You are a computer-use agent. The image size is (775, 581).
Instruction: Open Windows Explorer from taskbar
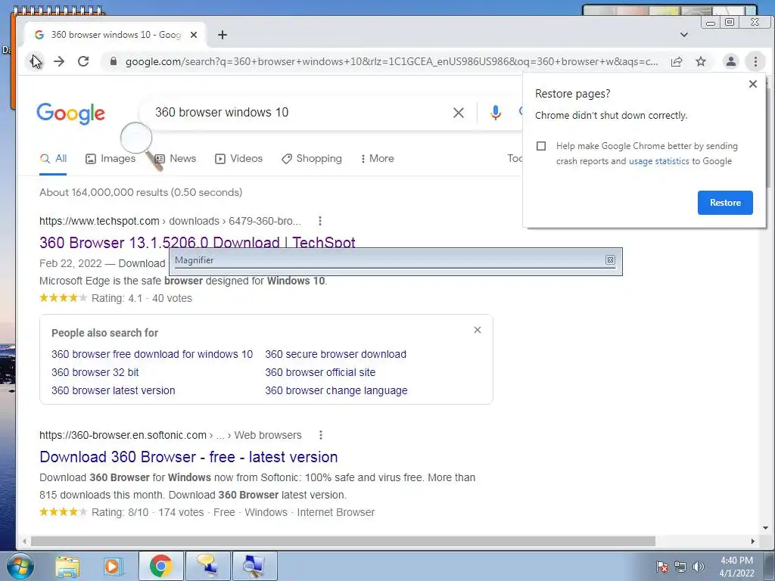67,566
